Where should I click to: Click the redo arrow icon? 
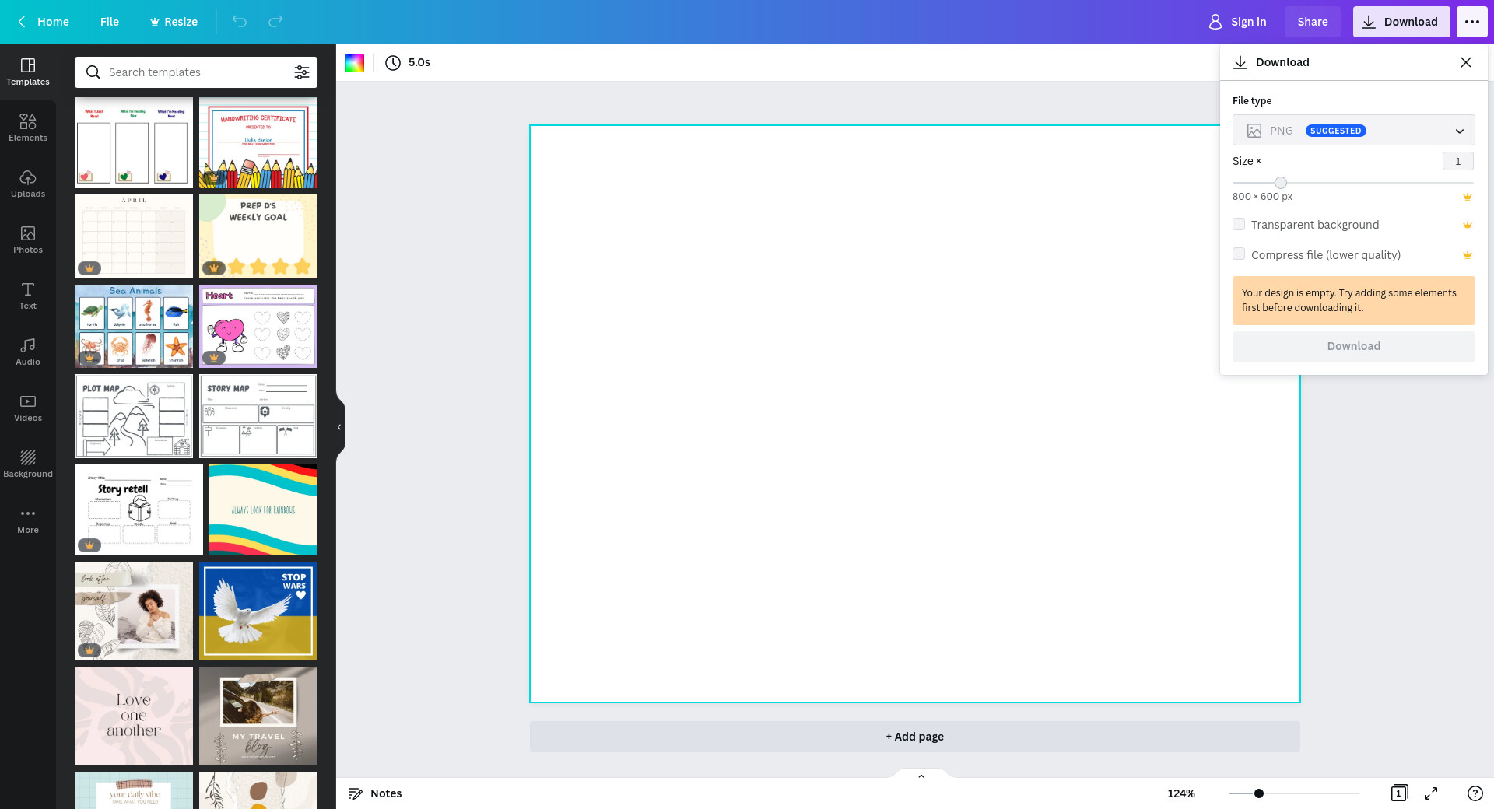coord(275,22)
